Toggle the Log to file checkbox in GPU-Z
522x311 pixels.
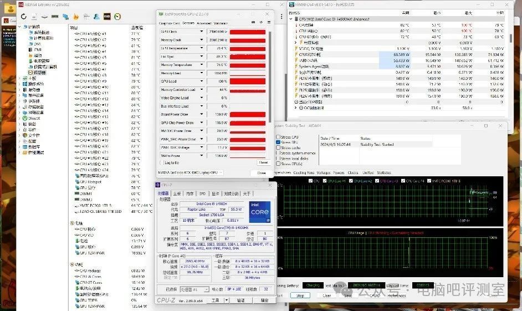[x=162, y=163]
